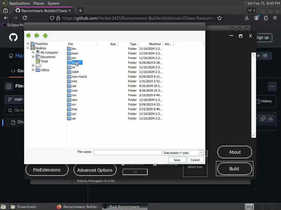Select the usr folder
This screenshot has width=281, height=210.
point(72,113)
